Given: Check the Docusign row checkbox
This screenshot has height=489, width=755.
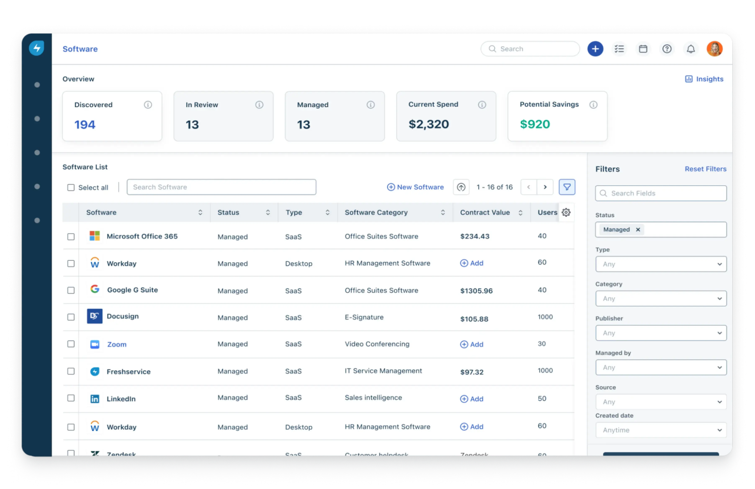Looking at the screenshot, I should point(71,317).
